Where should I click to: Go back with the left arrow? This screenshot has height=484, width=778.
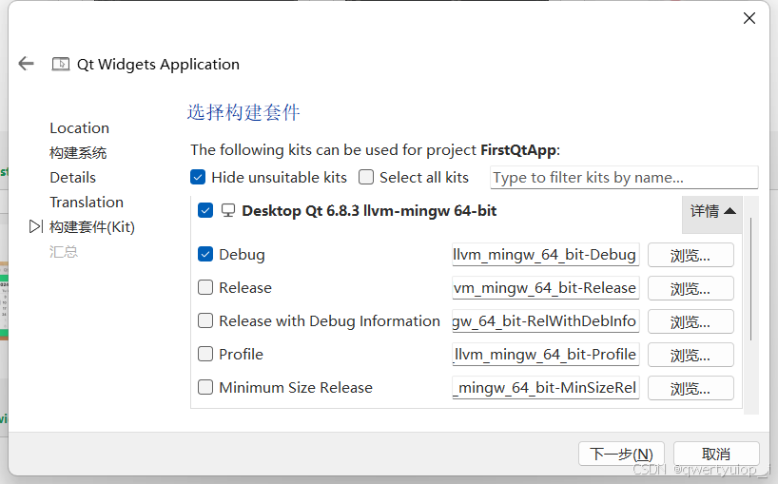pyautogui.click(x=26, y=64)
